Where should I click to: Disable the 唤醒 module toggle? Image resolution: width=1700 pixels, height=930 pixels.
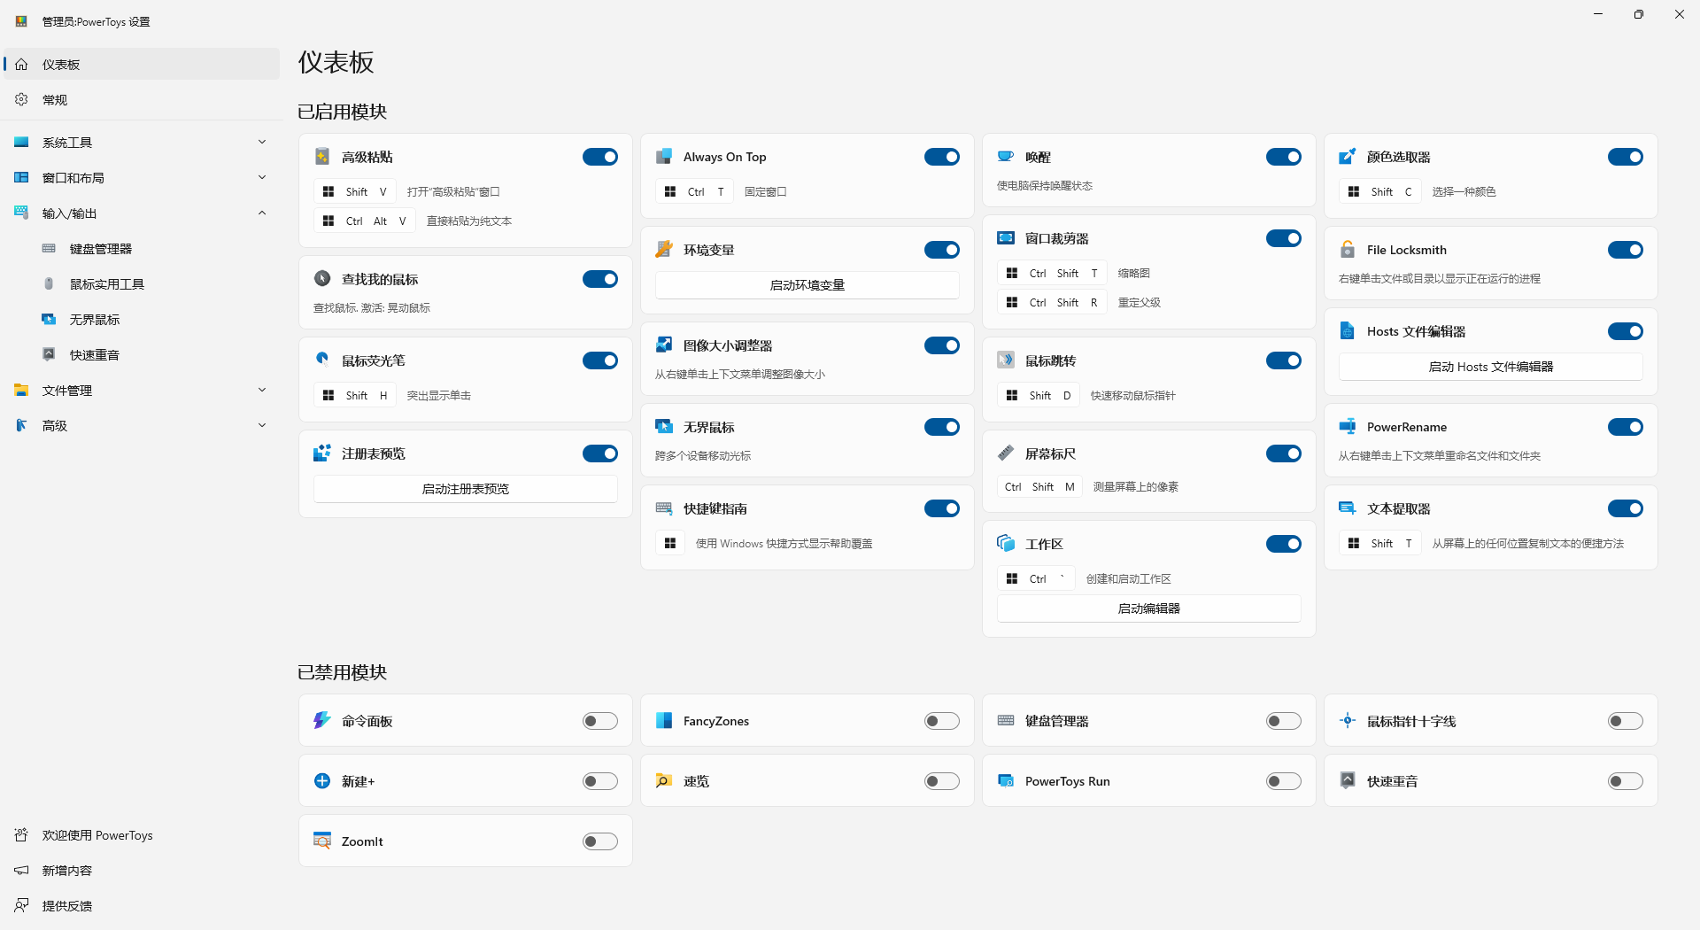pos(1284,157)
